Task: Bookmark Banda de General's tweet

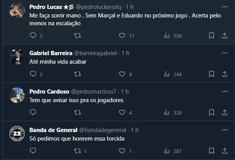Action: pyautogui.click(x=211, y=151)
